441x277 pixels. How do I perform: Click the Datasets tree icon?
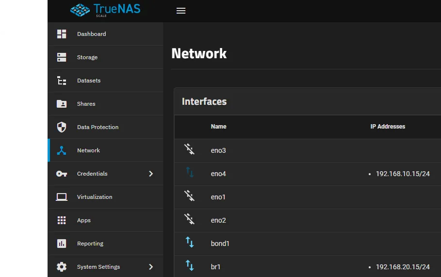[62, 81]
